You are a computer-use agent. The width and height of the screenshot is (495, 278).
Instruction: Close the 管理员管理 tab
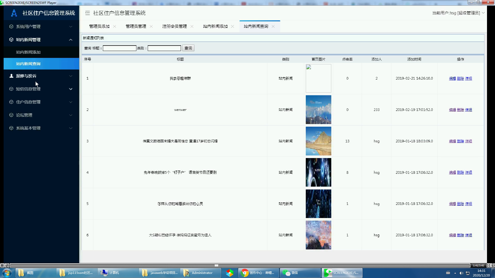point(151,27)
